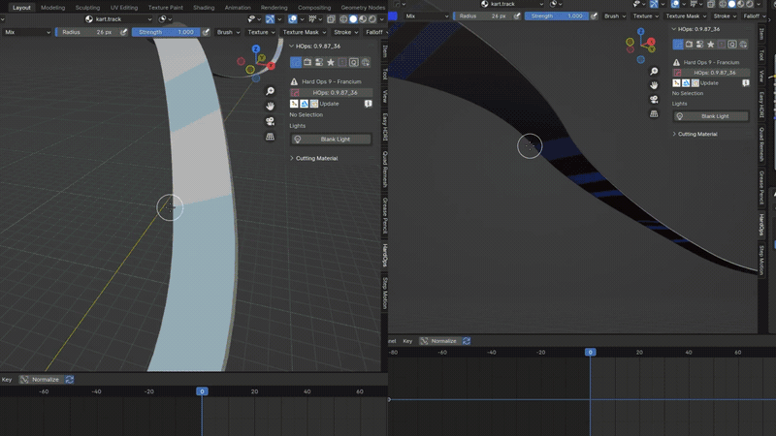
Task: Toggle camera view icon in left viewport
Action: point(271,121)
